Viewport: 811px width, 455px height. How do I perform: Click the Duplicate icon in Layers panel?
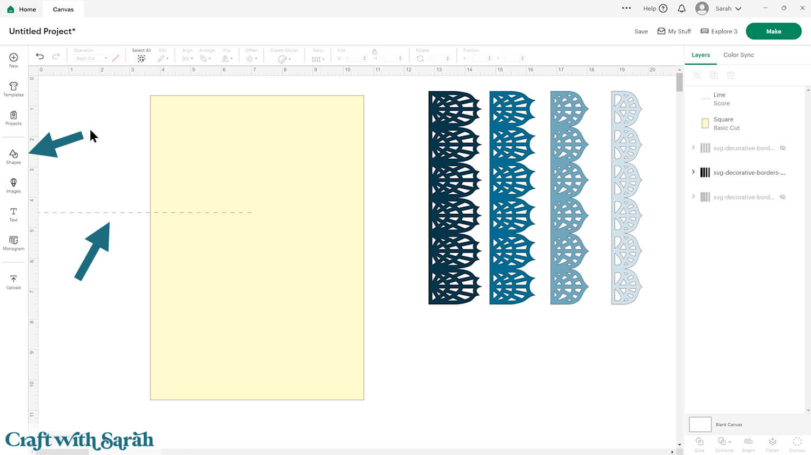pos(714,76)
